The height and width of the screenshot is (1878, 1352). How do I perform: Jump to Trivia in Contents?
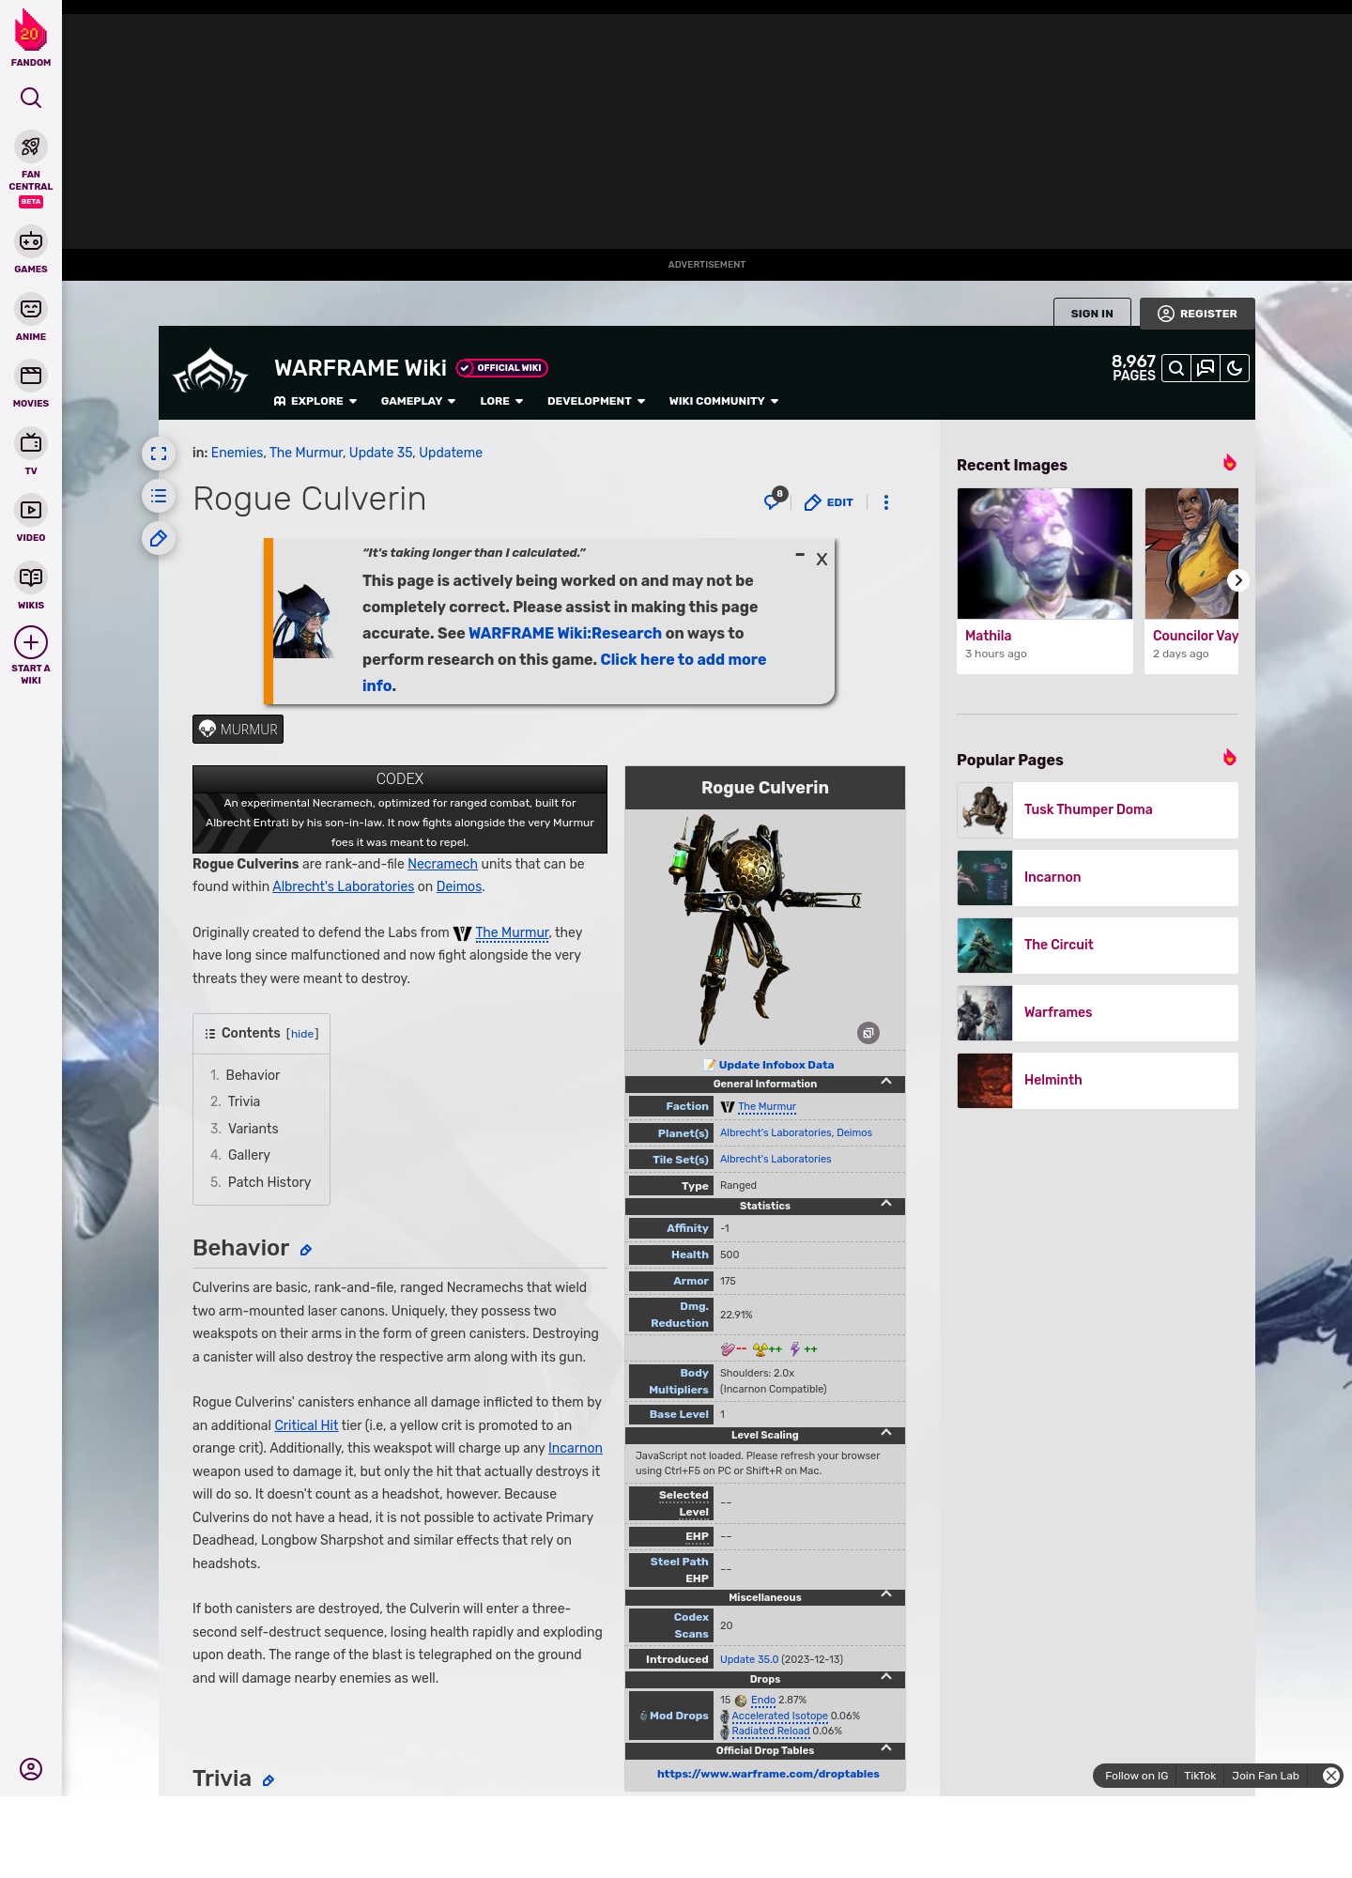[244, 1101]
